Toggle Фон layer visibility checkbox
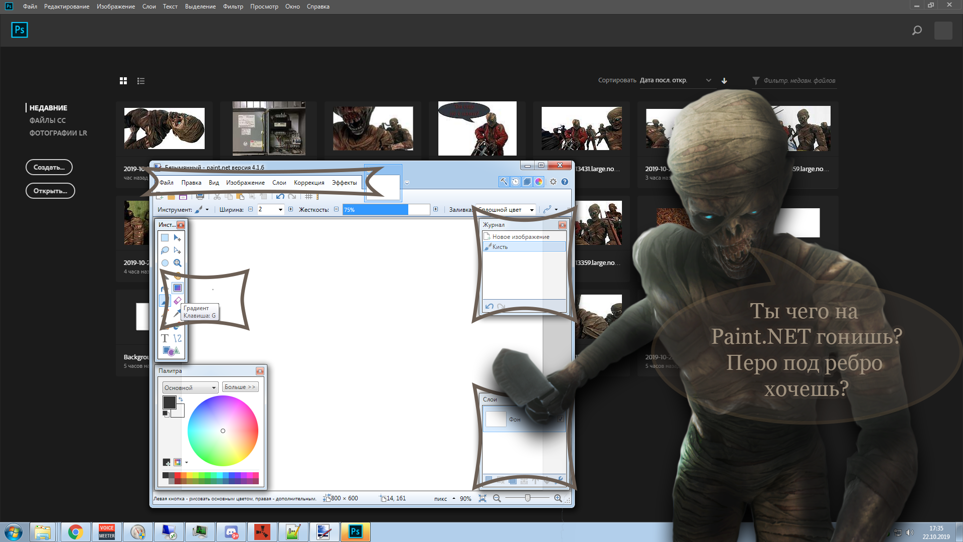Viewport: 963px width, 542px height. [x=560, y=419]
